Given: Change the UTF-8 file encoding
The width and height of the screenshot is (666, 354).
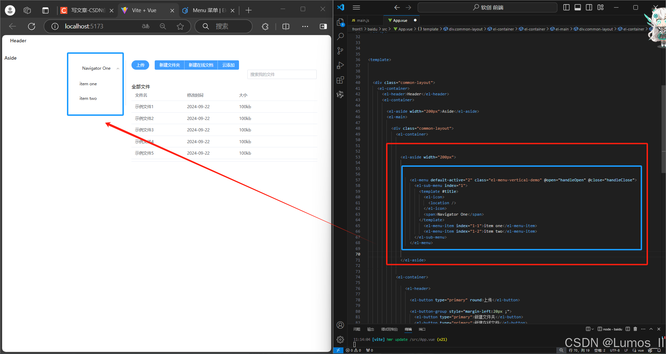Looking at the screenshot, I should coord(615,351).
